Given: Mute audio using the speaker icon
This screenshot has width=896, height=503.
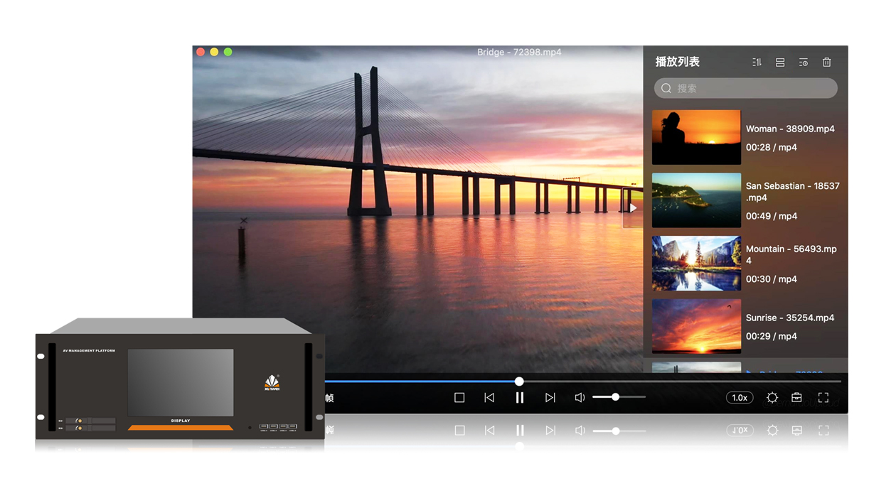Looking at the screenshot, I should click(580, 398).
